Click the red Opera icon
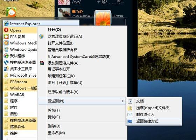196x140 pixels. coord(6,30)
